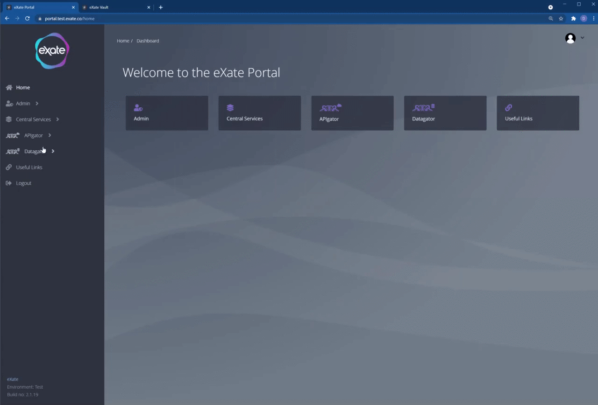This screenshot has width=598, height=405.
Task: Open the Useful Links dashboard card
Action: click(x=537, y=113)
